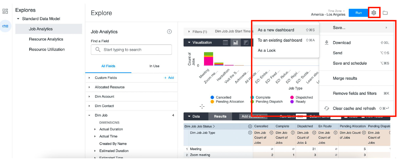402x161 pixels.
Task: Collapse the Standard Data Model tree
Action: (x=18, y=19)
